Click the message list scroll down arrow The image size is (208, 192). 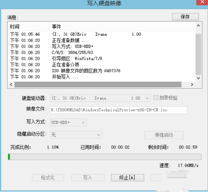(x=198, y=78)
